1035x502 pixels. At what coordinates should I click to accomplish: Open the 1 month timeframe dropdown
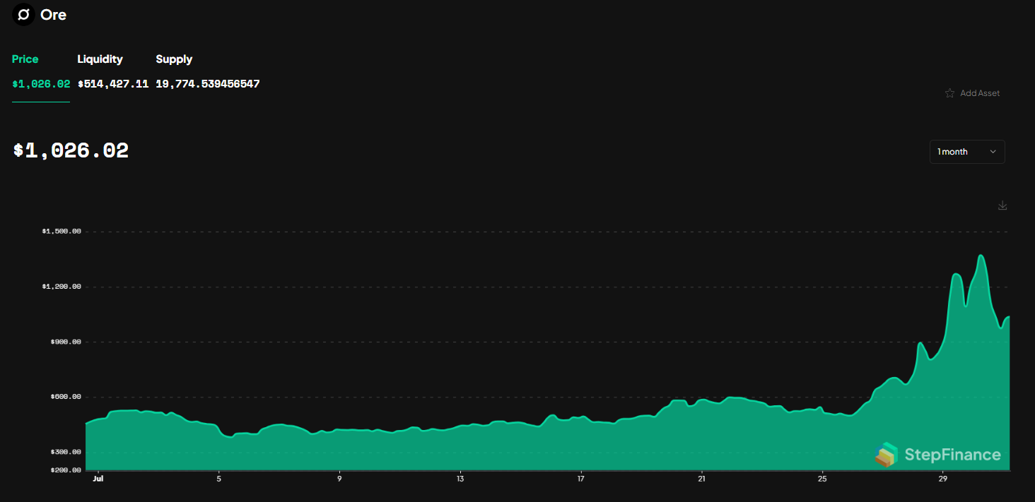[966, 151]
